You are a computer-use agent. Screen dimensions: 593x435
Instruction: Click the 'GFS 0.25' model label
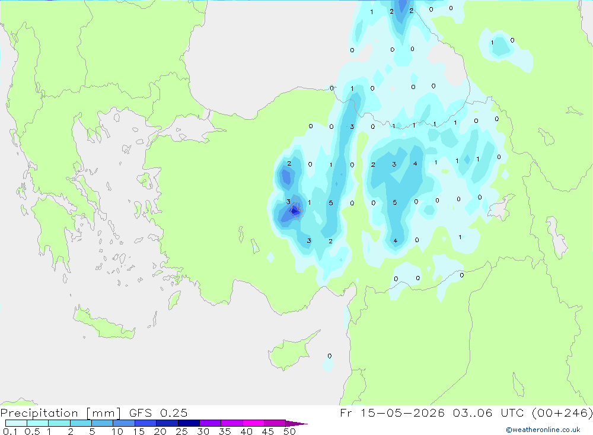[158, 412]
